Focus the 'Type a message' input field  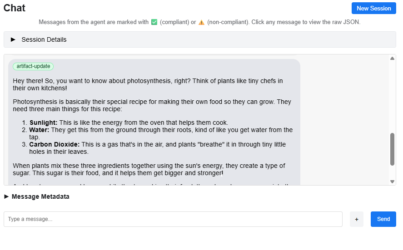tap(173, 219)
